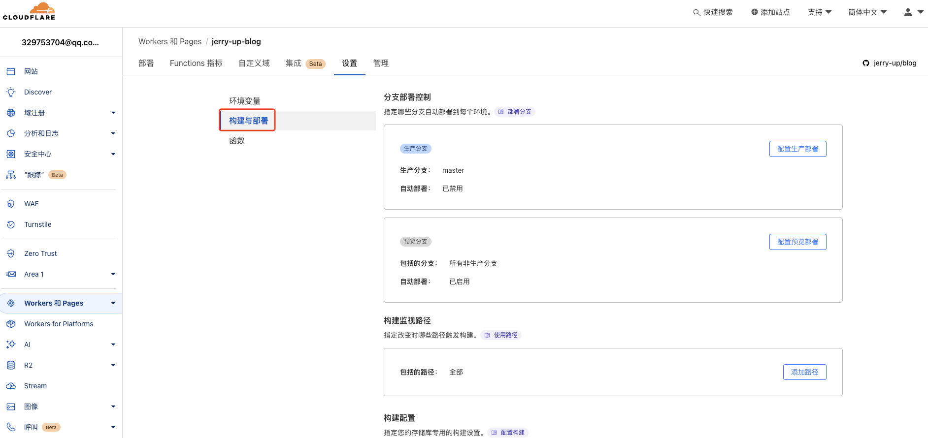Click the 网站 sidebar icon
928x438 pixels.
point(11,71)
